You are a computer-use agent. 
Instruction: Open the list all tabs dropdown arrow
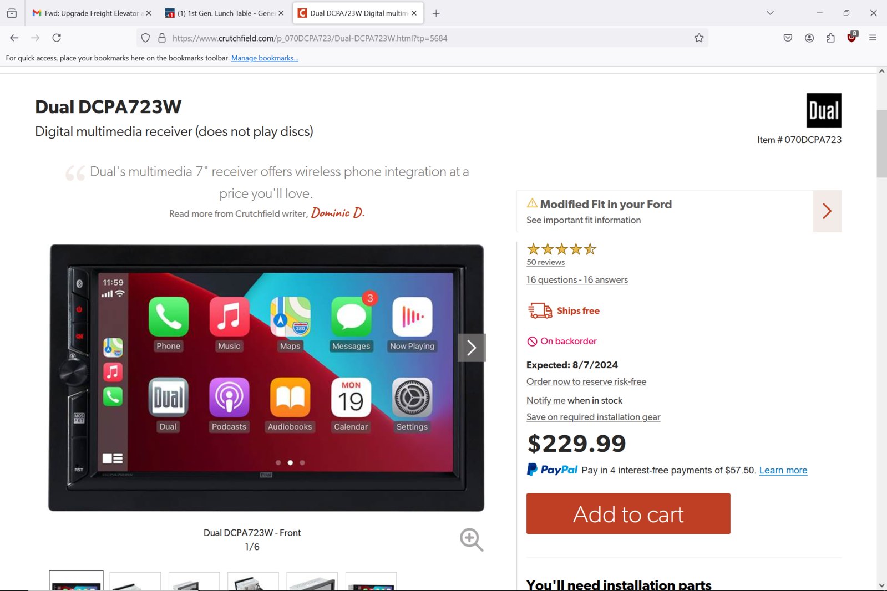click(770, 13)
